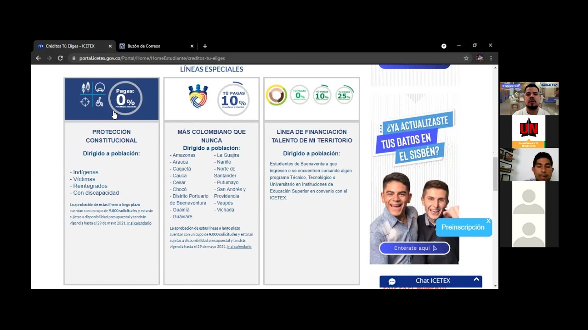588x330 pixels.
Task: Click Chocó in the region list
Action: [x=178, y=189]
